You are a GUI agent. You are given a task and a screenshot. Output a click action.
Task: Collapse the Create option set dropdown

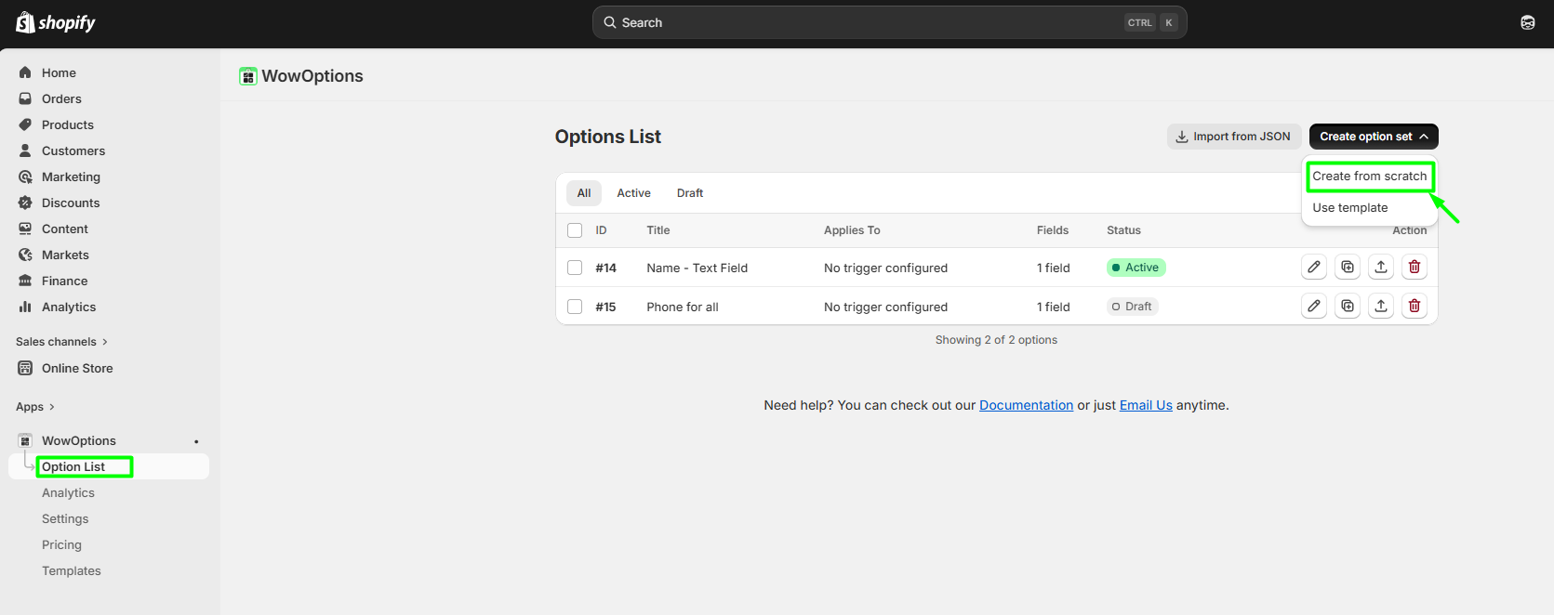coord(1373,137)
